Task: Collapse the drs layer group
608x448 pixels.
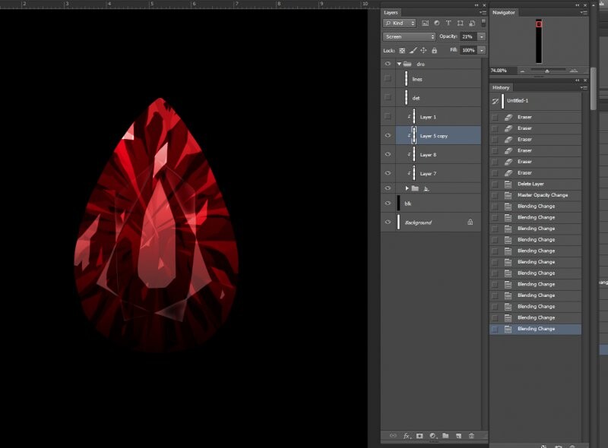Action: tap(399, 64)
